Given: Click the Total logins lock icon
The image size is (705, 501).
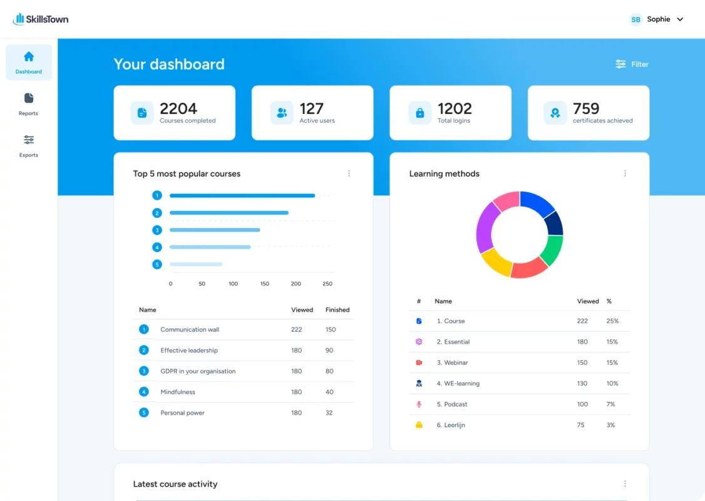Looking at the screenshot, I should [419, 113].
